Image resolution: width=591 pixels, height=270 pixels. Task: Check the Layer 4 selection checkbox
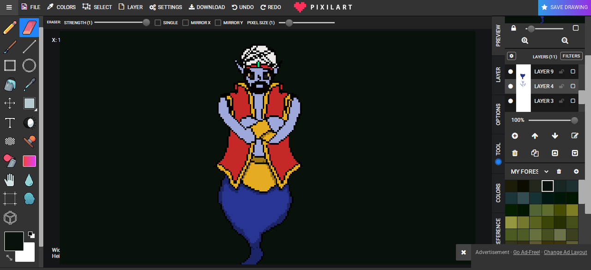573,86
